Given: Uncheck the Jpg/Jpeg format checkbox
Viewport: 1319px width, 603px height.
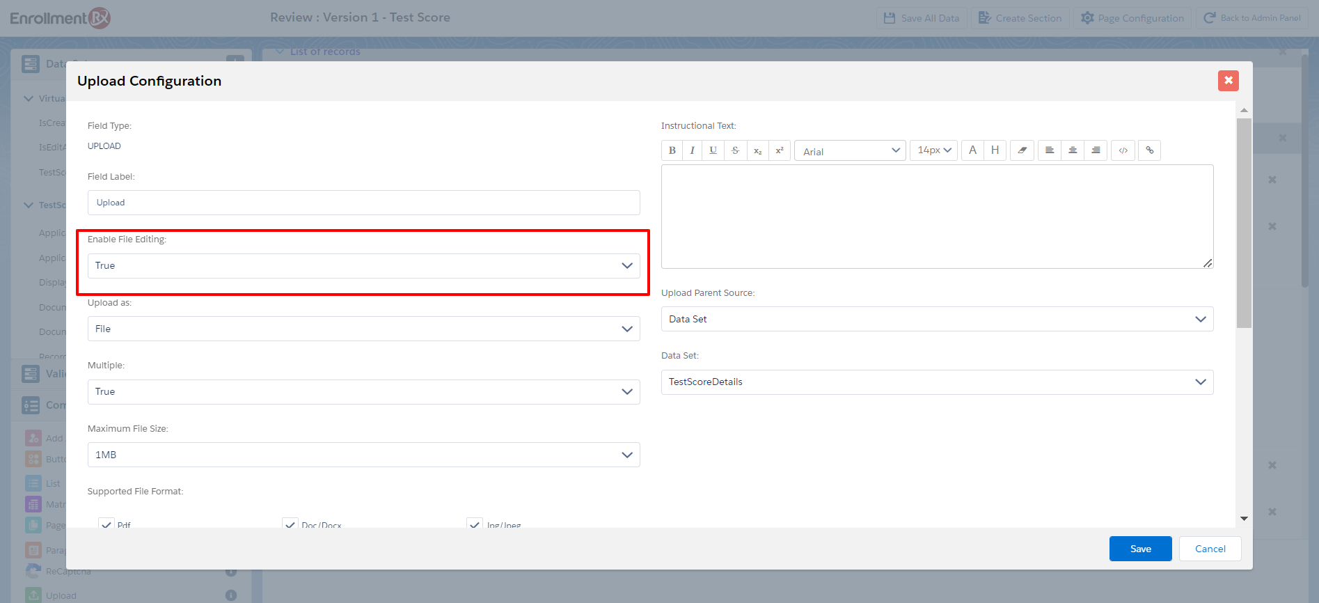Looking at the screenshot, I should click(x=475, y=524).
